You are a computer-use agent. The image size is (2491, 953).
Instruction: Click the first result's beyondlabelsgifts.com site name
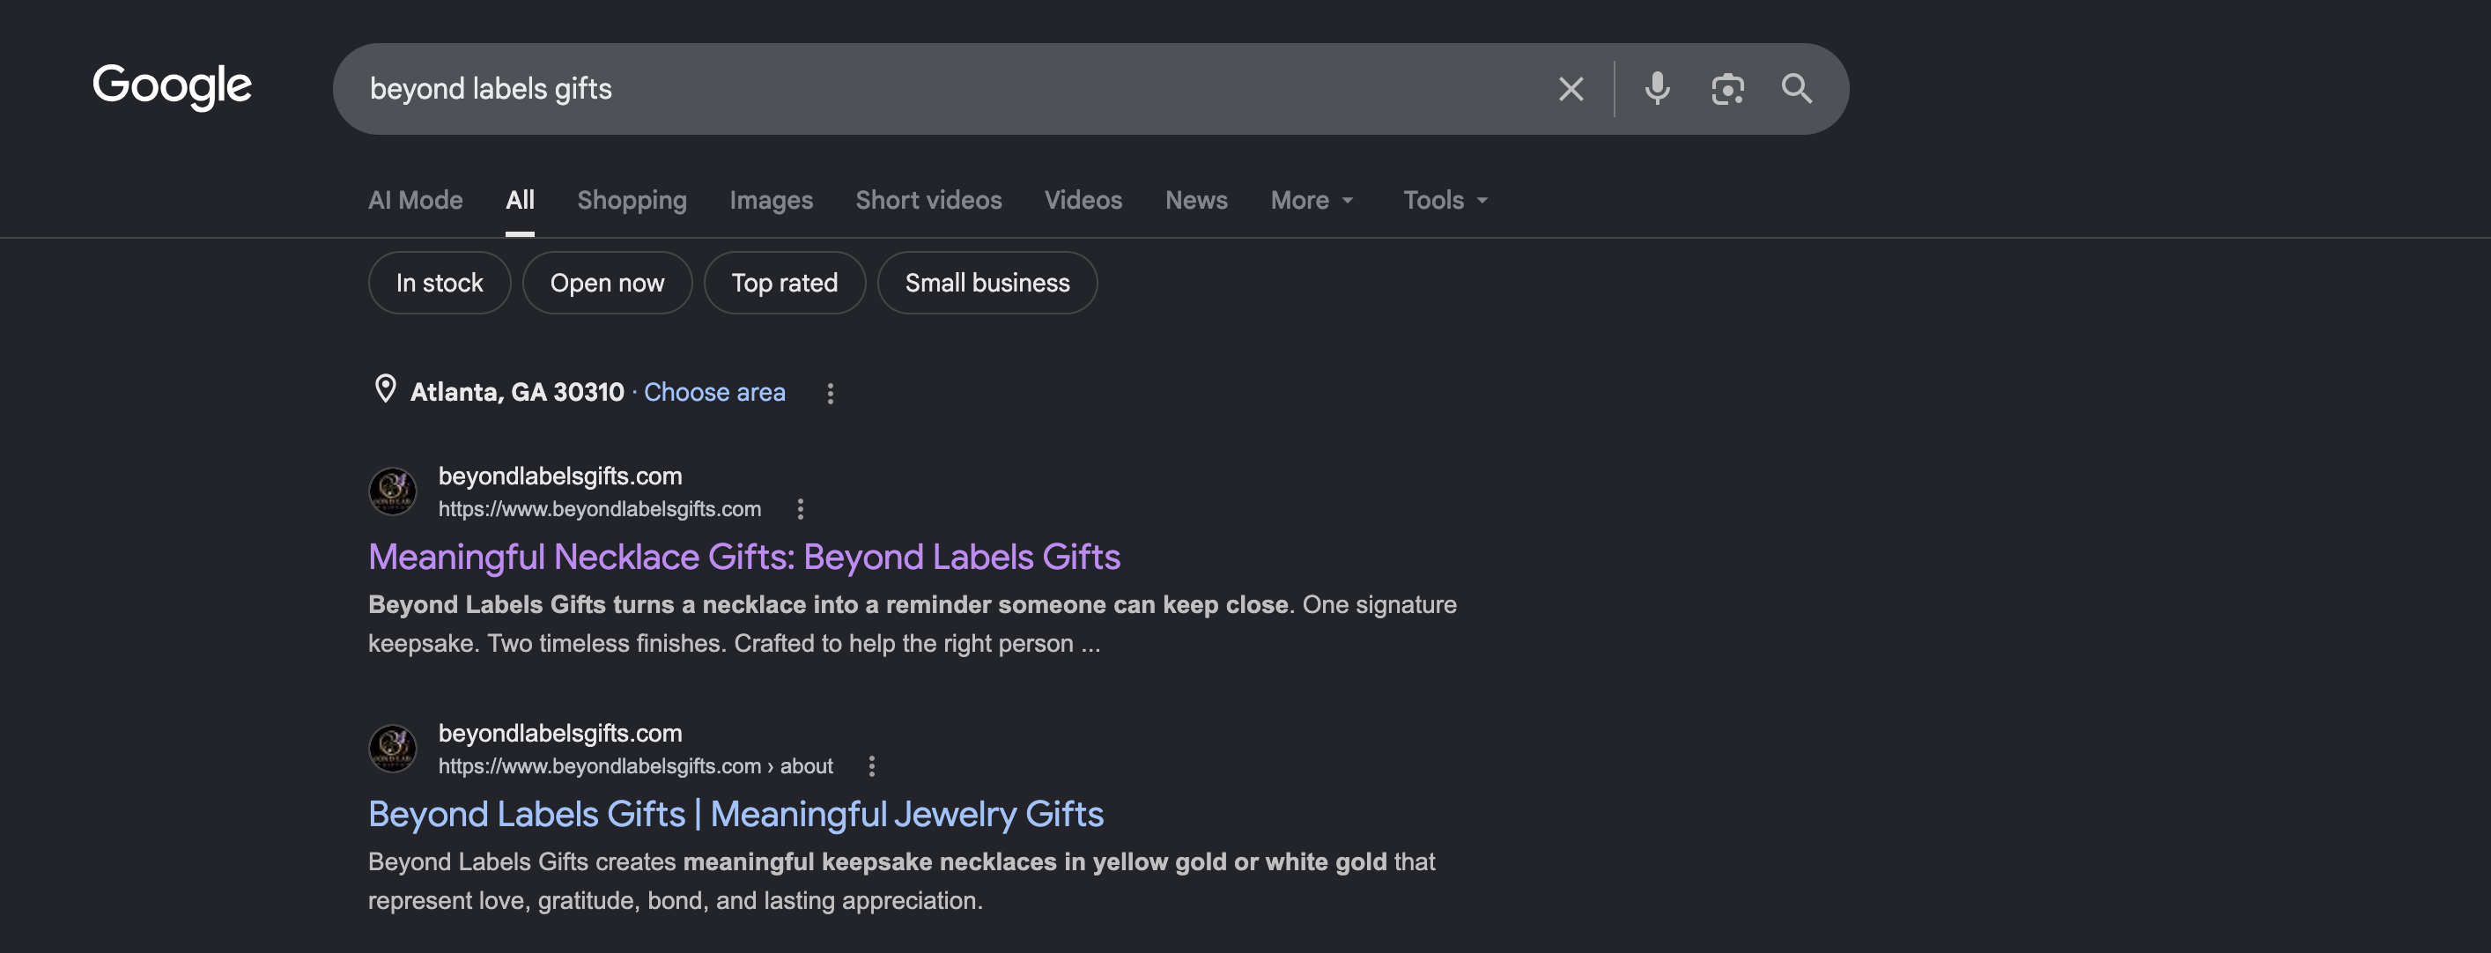560,476
